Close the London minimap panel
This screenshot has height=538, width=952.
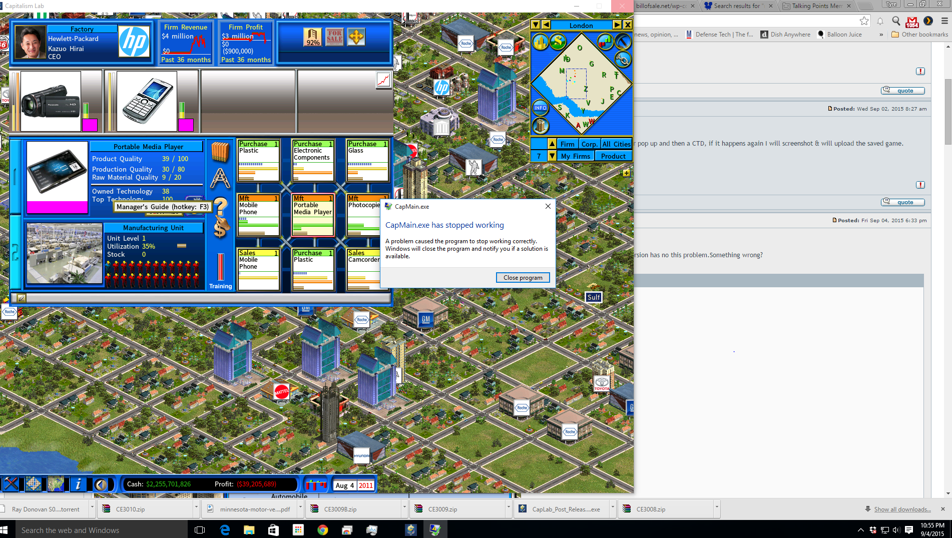click(x=628, y=25)
